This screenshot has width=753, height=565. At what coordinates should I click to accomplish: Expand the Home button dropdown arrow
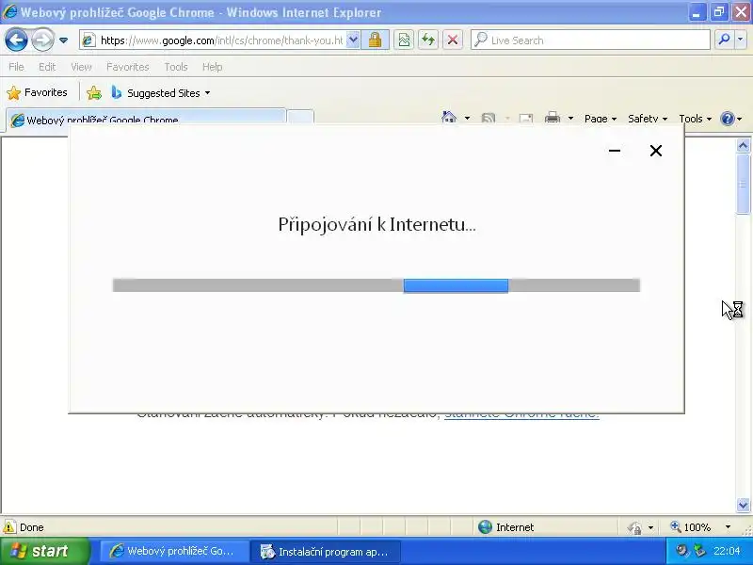pyautogui.click(x=467, y=119)
